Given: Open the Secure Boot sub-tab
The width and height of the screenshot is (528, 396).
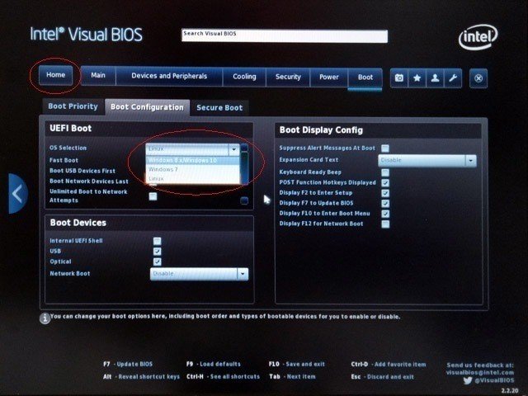Looking at the screenshot, I should click(x=219, y=108).
